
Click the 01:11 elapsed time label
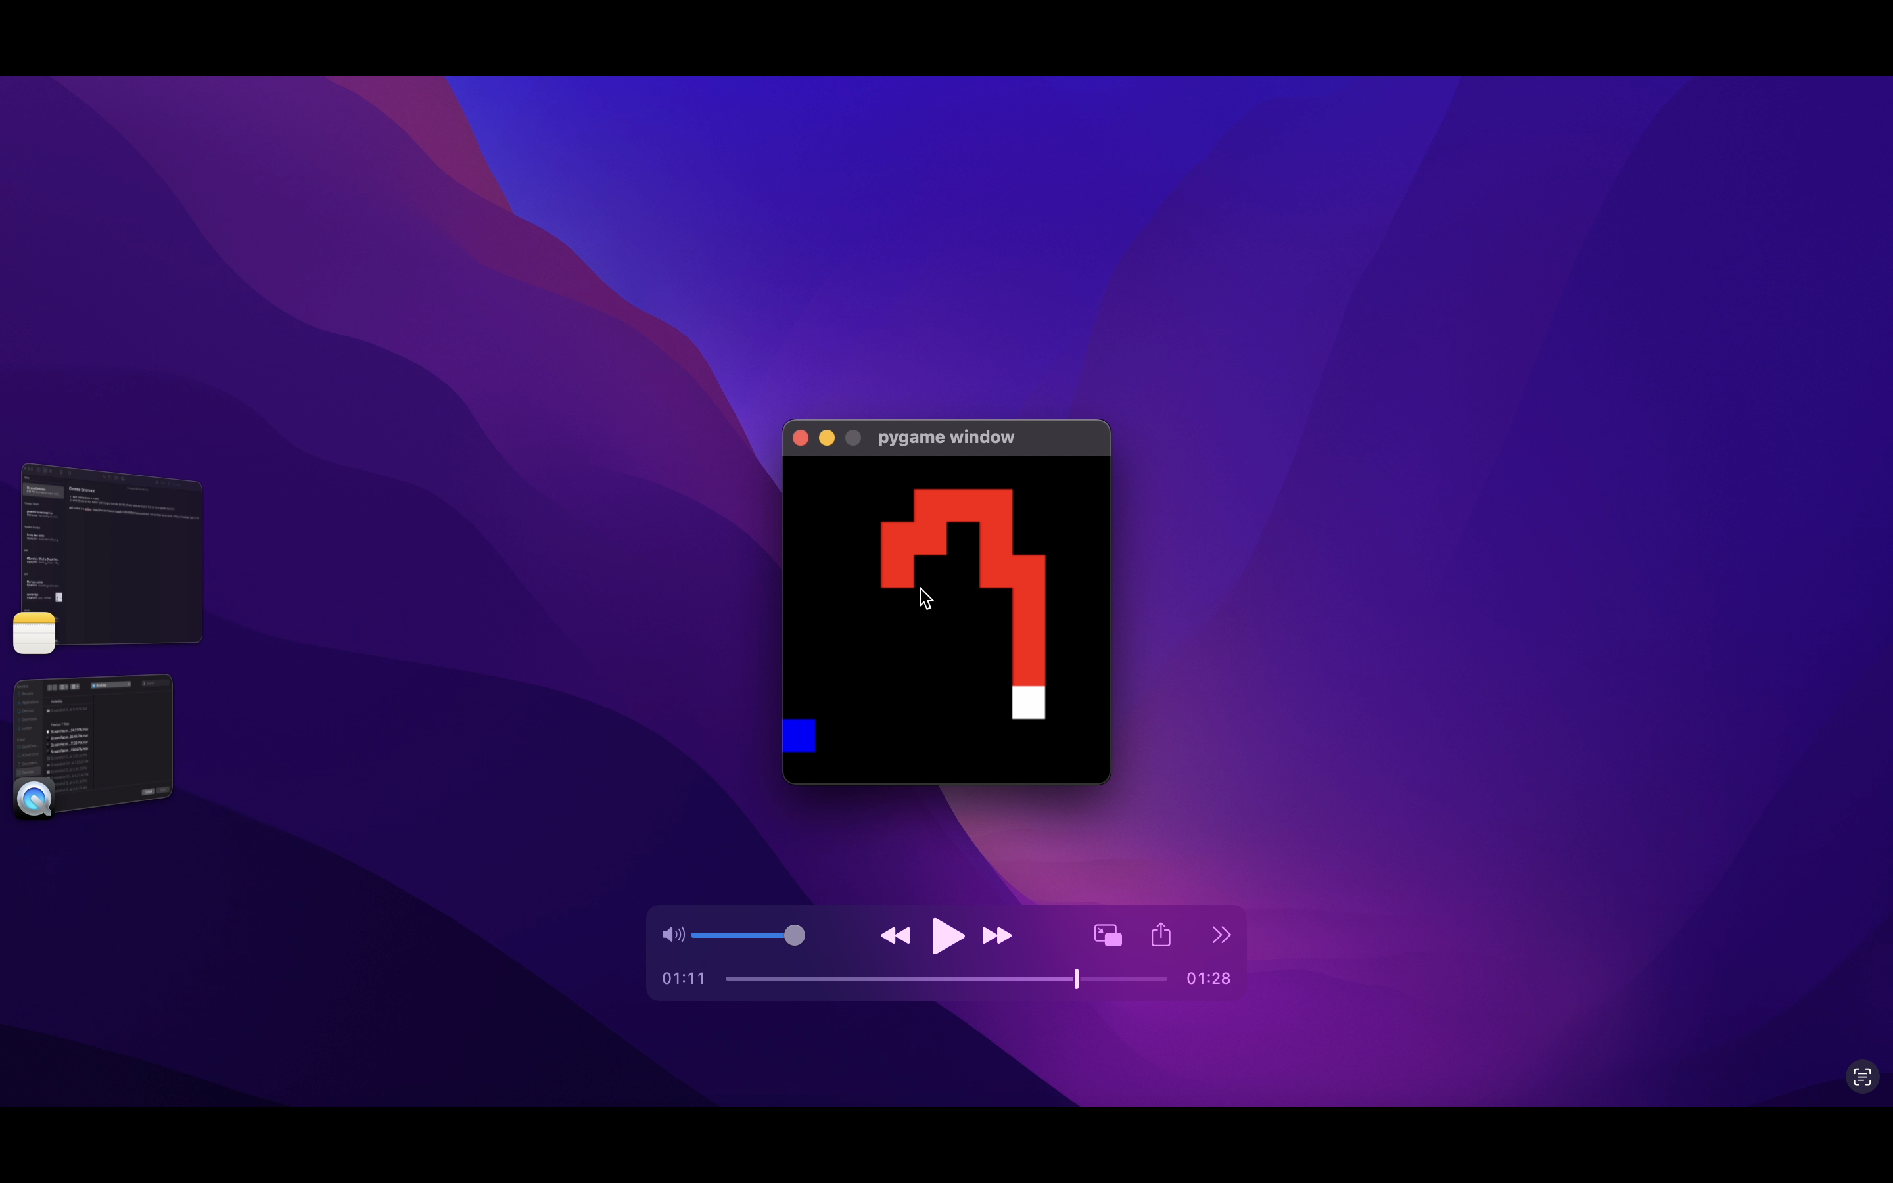pyautogui.click(x=684, y=979)
